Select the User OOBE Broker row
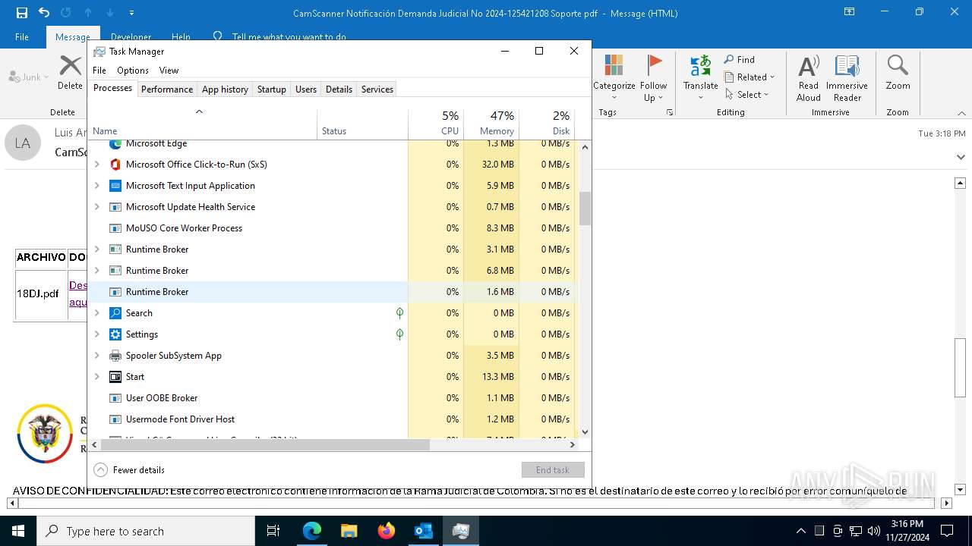Image resolution: width=972 pixels, height=546 pixels. point(332,398)
